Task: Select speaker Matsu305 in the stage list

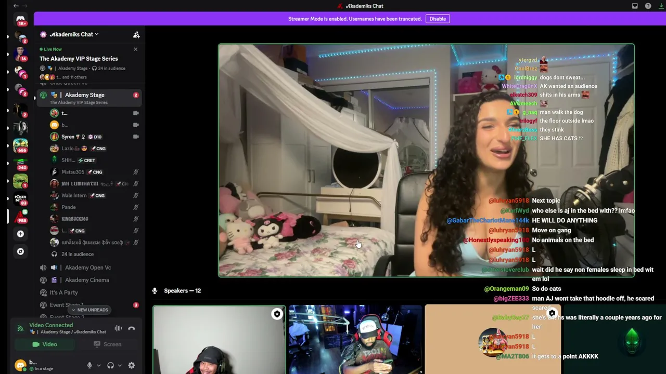Action: click(x=95, y=172)
